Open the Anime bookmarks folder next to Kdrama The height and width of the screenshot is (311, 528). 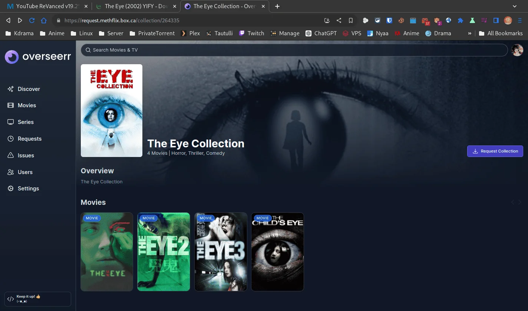[52, 33]
